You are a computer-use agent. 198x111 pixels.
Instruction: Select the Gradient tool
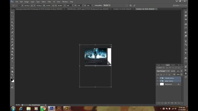coord(12,48)
